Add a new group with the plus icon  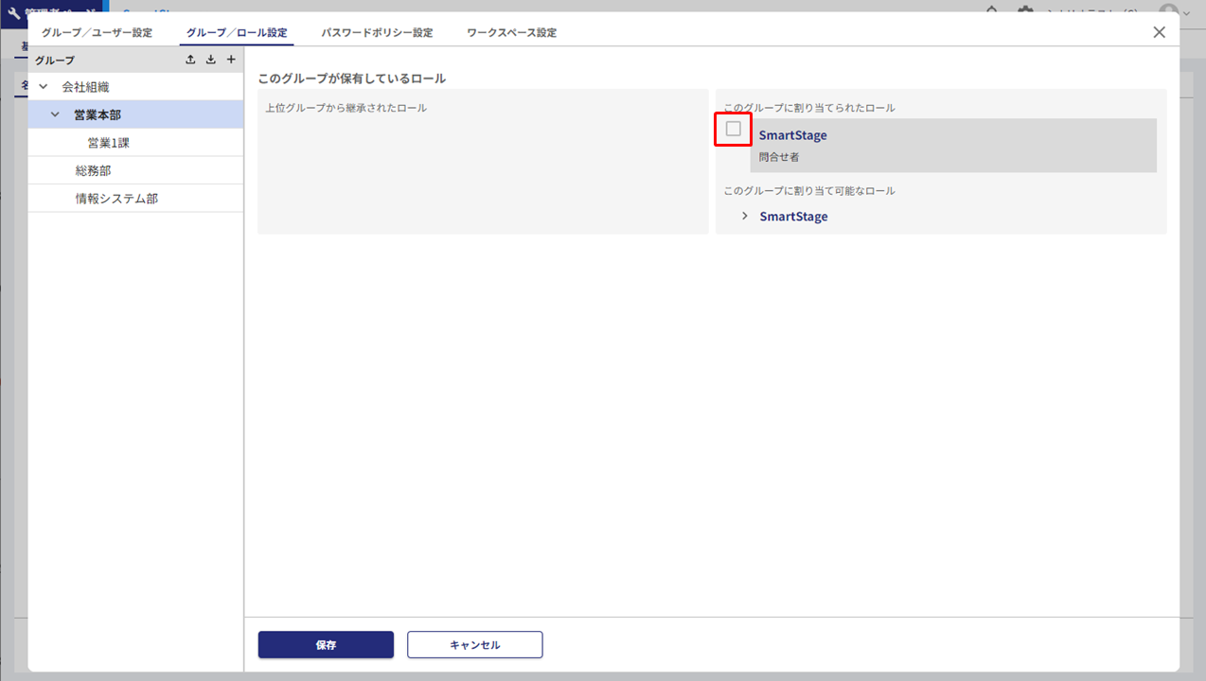coord(230,60)
